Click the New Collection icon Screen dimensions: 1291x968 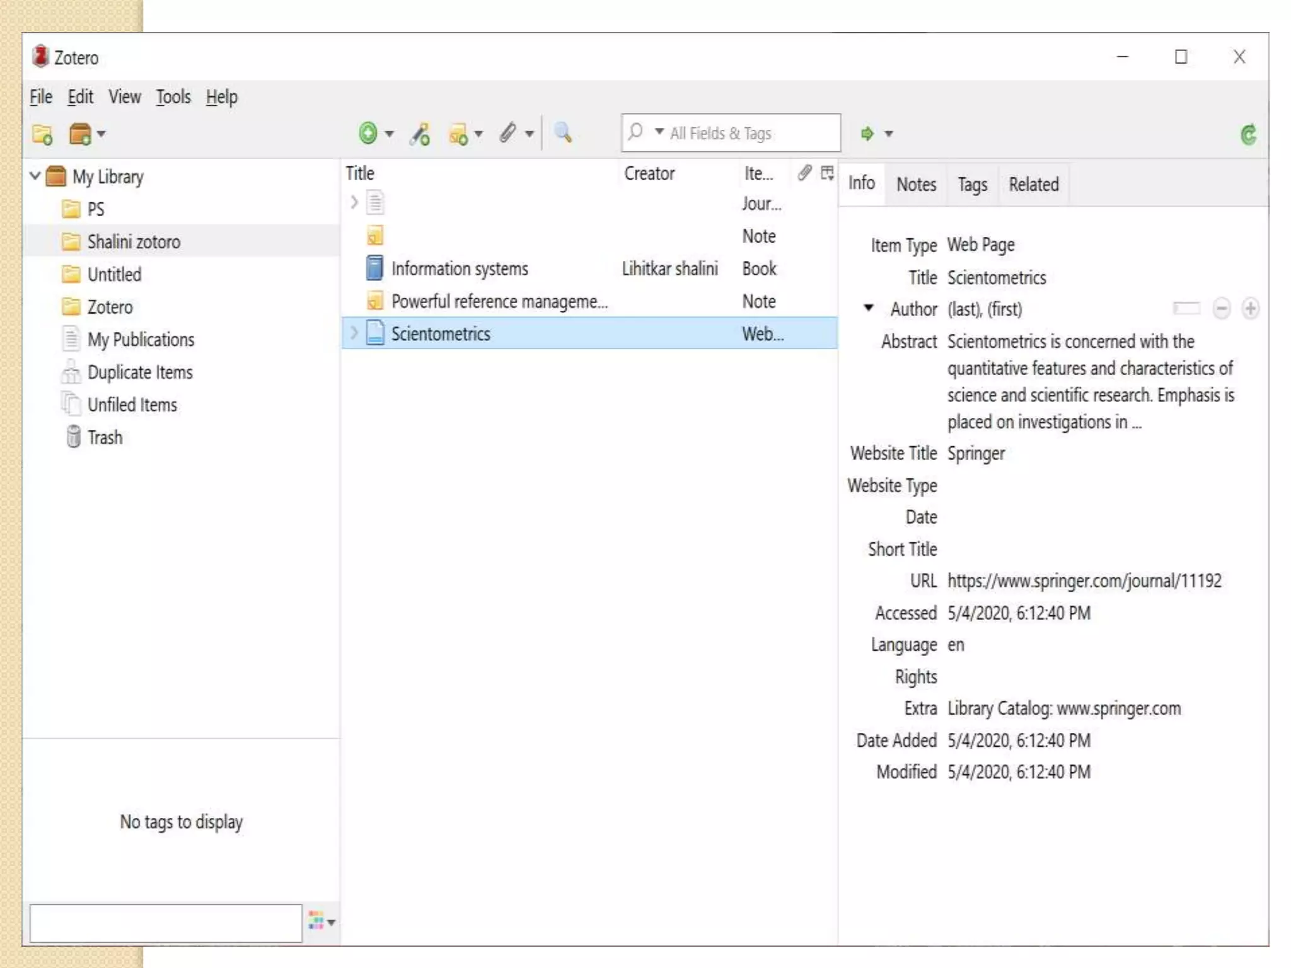42,134
